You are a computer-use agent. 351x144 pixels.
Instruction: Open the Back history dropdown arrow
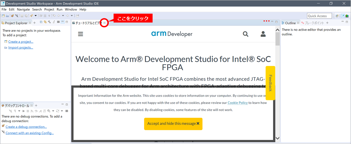(x=63, y=16)
